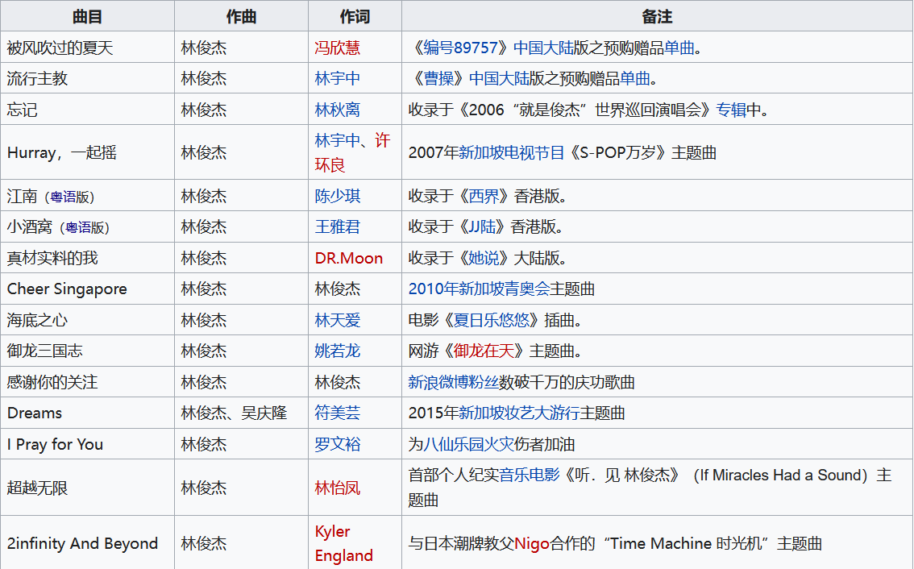
Task: Click the 粤语 link next to 江南
Action: (64, 197)
